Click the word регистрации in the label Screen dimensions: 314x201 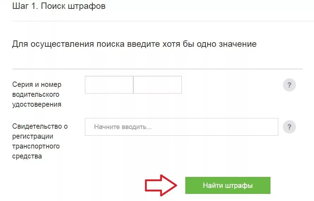point(33,136)
